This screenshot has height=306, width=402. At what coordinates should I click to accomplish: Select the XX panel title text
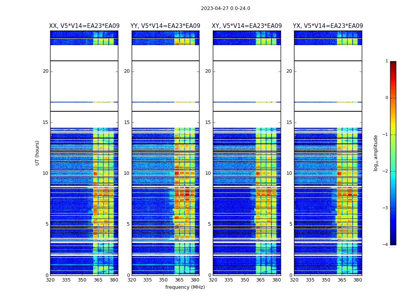(x=84, y=26)
